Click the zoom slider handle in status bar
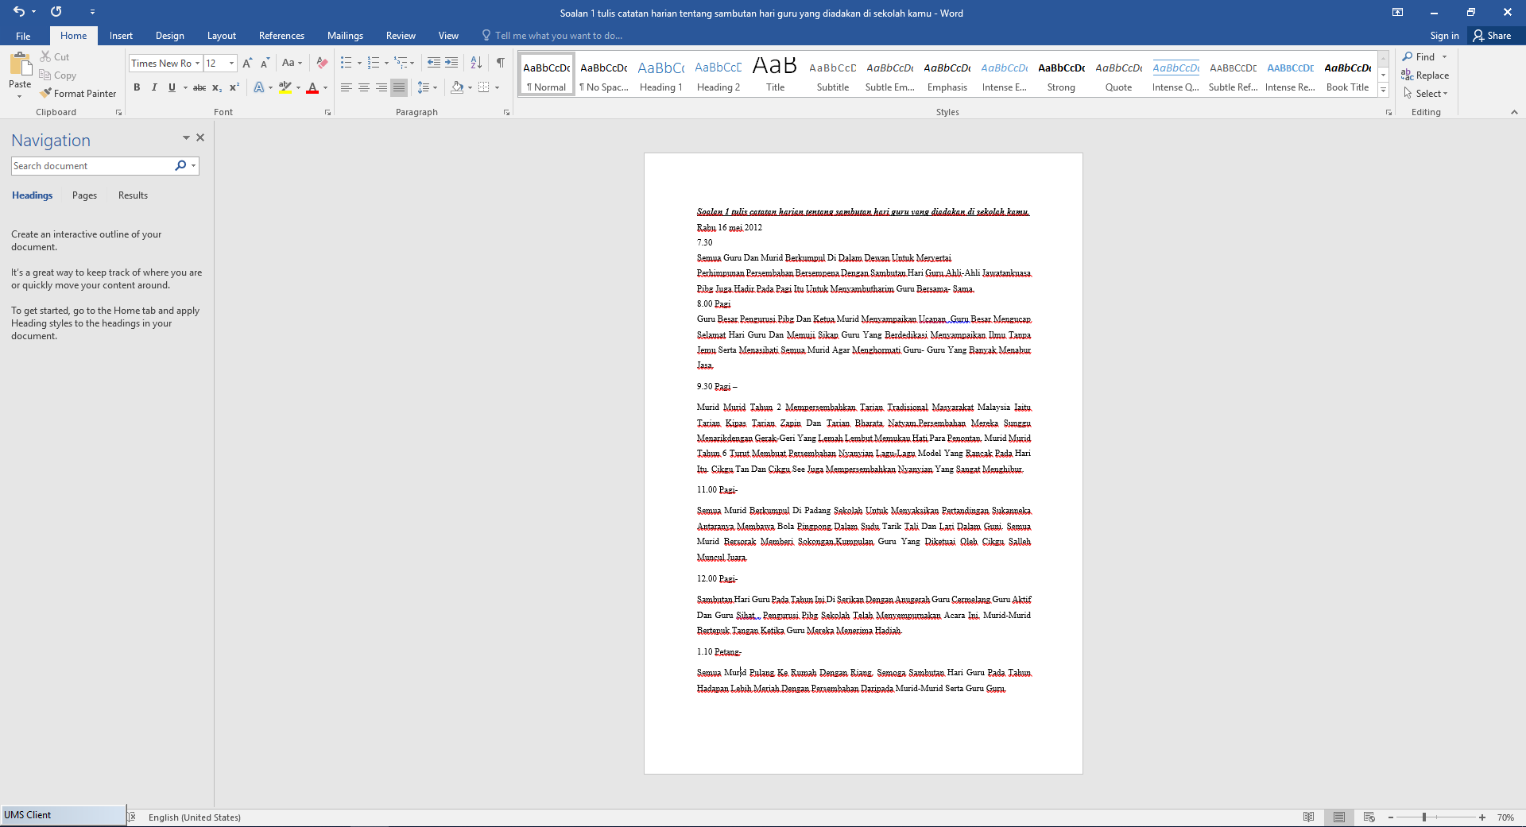The height and width of the screenshot is (827, 1526). [1424, 817]
